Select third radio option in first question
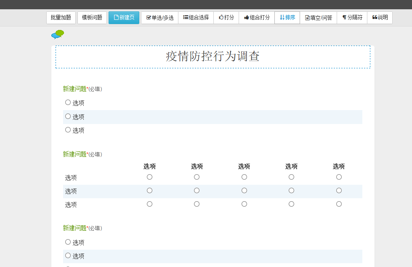 (68, 130)
